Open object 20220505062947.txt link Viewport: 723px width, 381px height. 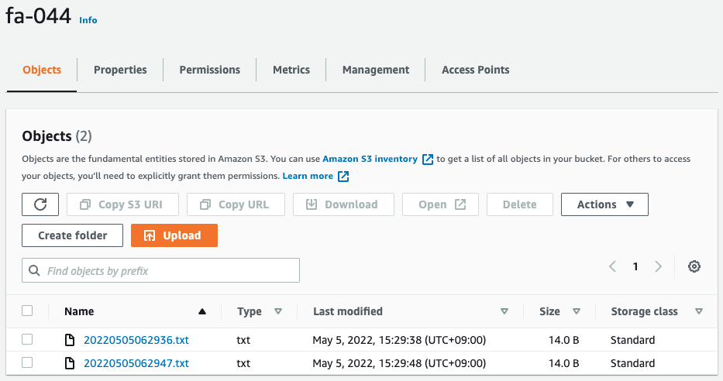[136, 363]
